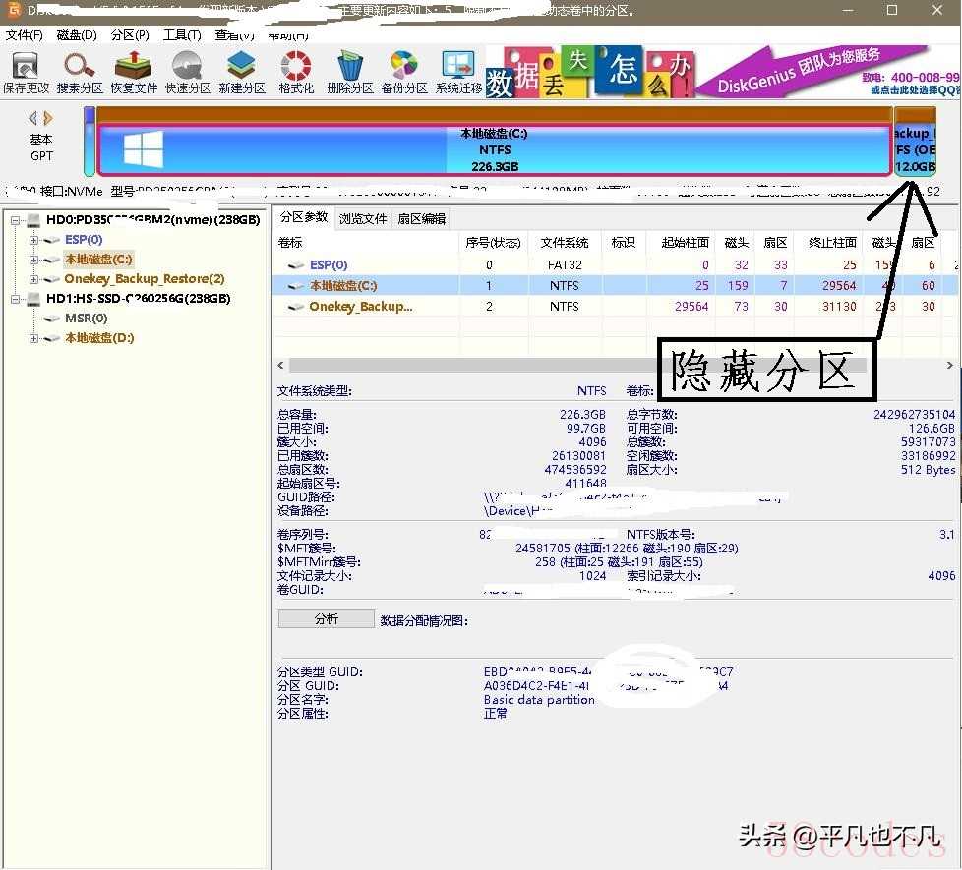962x870 pixels.
Task: Open the Search Partition (搜索分区) tool
Action: click(x=80, y=72)
